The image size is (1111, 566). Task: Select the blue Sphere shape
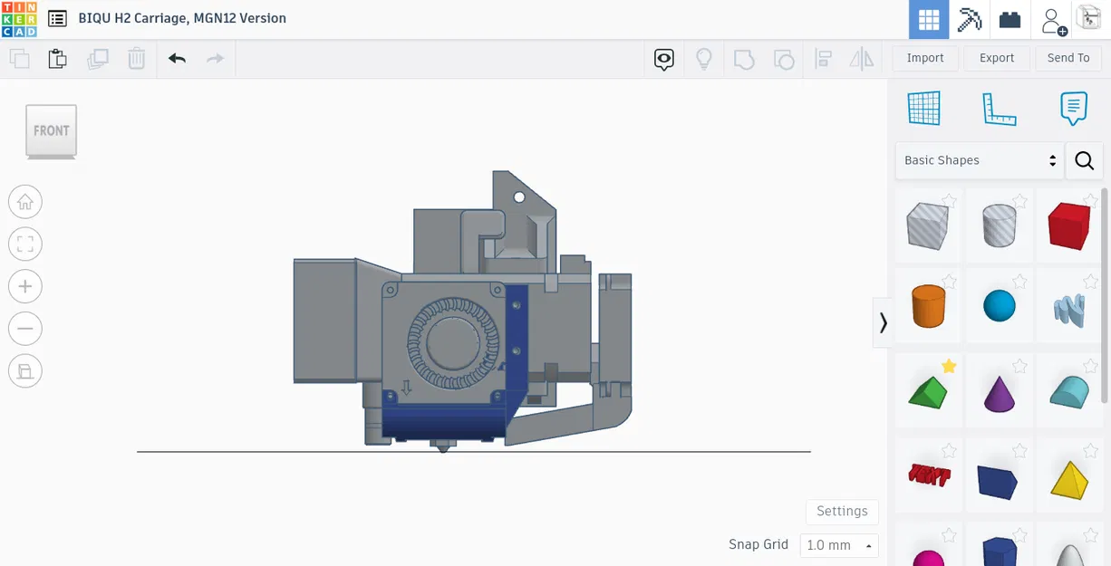pyautogui.click(x=999, y=306)
